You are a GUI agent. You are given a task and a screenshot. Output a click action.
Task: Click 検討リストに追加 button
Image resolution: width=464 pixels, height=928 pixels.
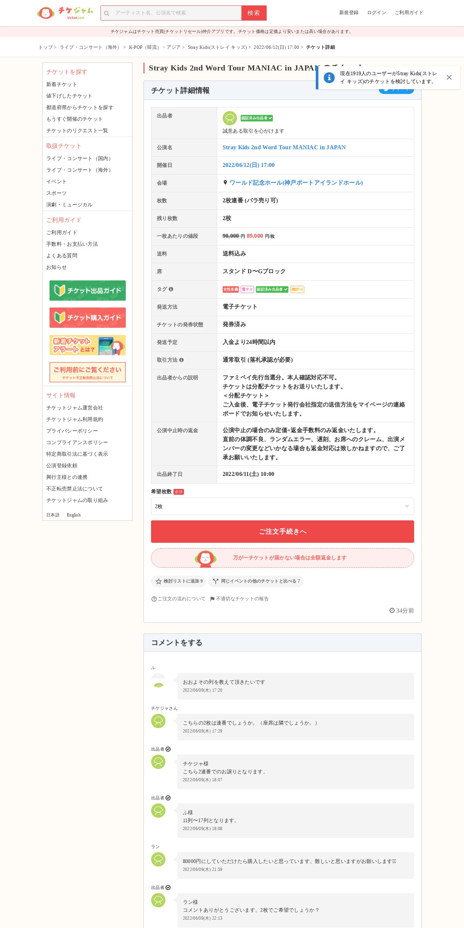179,581
